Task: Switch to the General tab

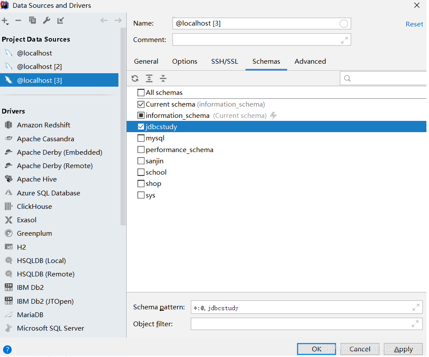Action: point(146,61)
